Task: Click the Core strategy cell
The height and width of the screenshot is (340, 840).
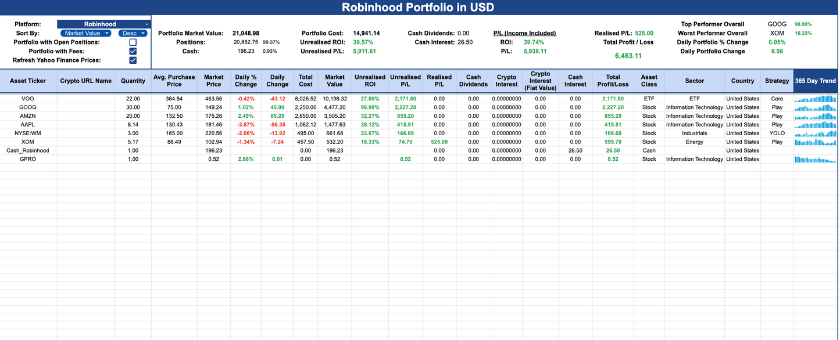Action: click(777, 99)
